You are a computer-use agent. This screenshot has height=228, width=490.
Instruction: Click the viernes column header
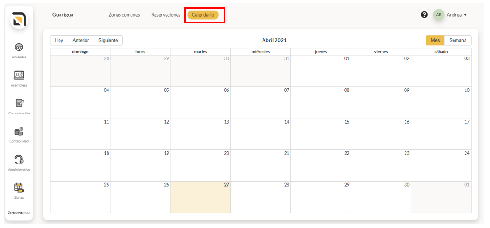point(381,52)
